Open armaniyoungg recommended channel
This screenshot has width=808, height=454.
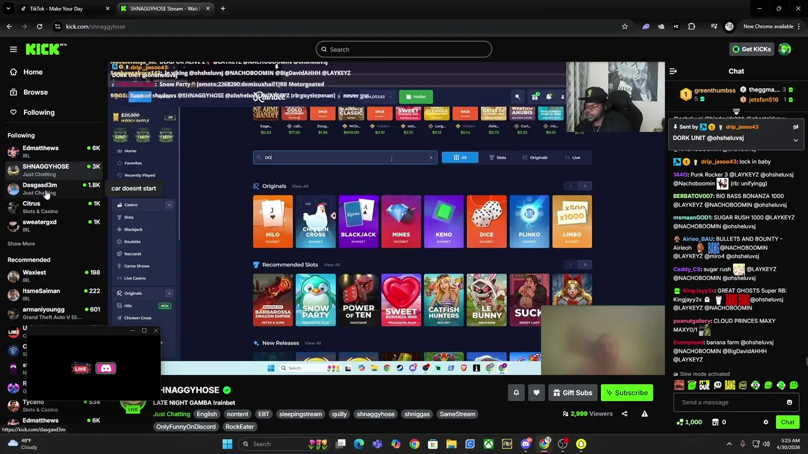pos(53,313)
